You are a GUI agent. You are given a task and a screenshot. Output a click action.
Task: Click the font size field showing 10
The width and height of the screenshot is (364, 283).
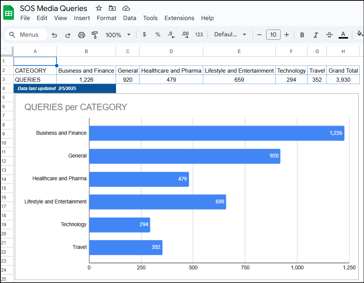tap(273, 35)
